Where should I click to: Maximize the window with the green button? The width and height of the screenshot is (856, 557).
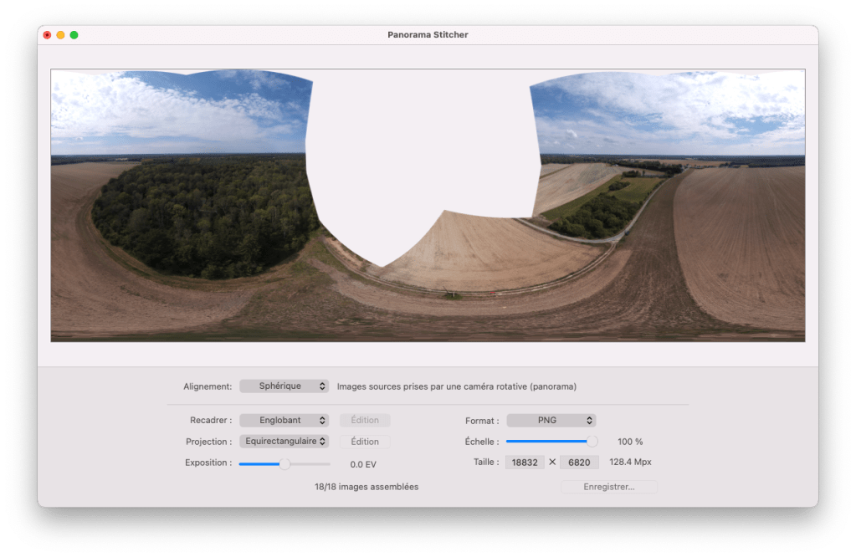[x=74, y=35]
